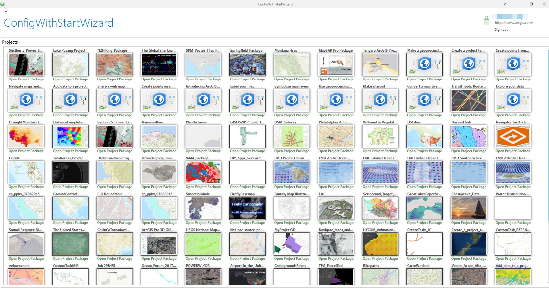Screen dimensions: 549x291
Task: Open the GISLIS2017_Build_I... floor plan thumbnail
Action: coord(247,136)
